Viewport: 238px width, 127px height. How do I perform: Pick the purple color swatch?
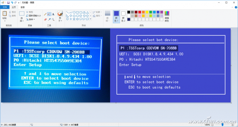point(162,12)
